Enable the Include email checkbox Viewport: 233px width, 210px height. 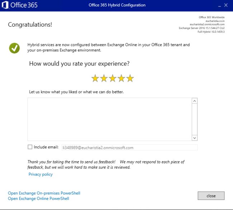(30, 147)
